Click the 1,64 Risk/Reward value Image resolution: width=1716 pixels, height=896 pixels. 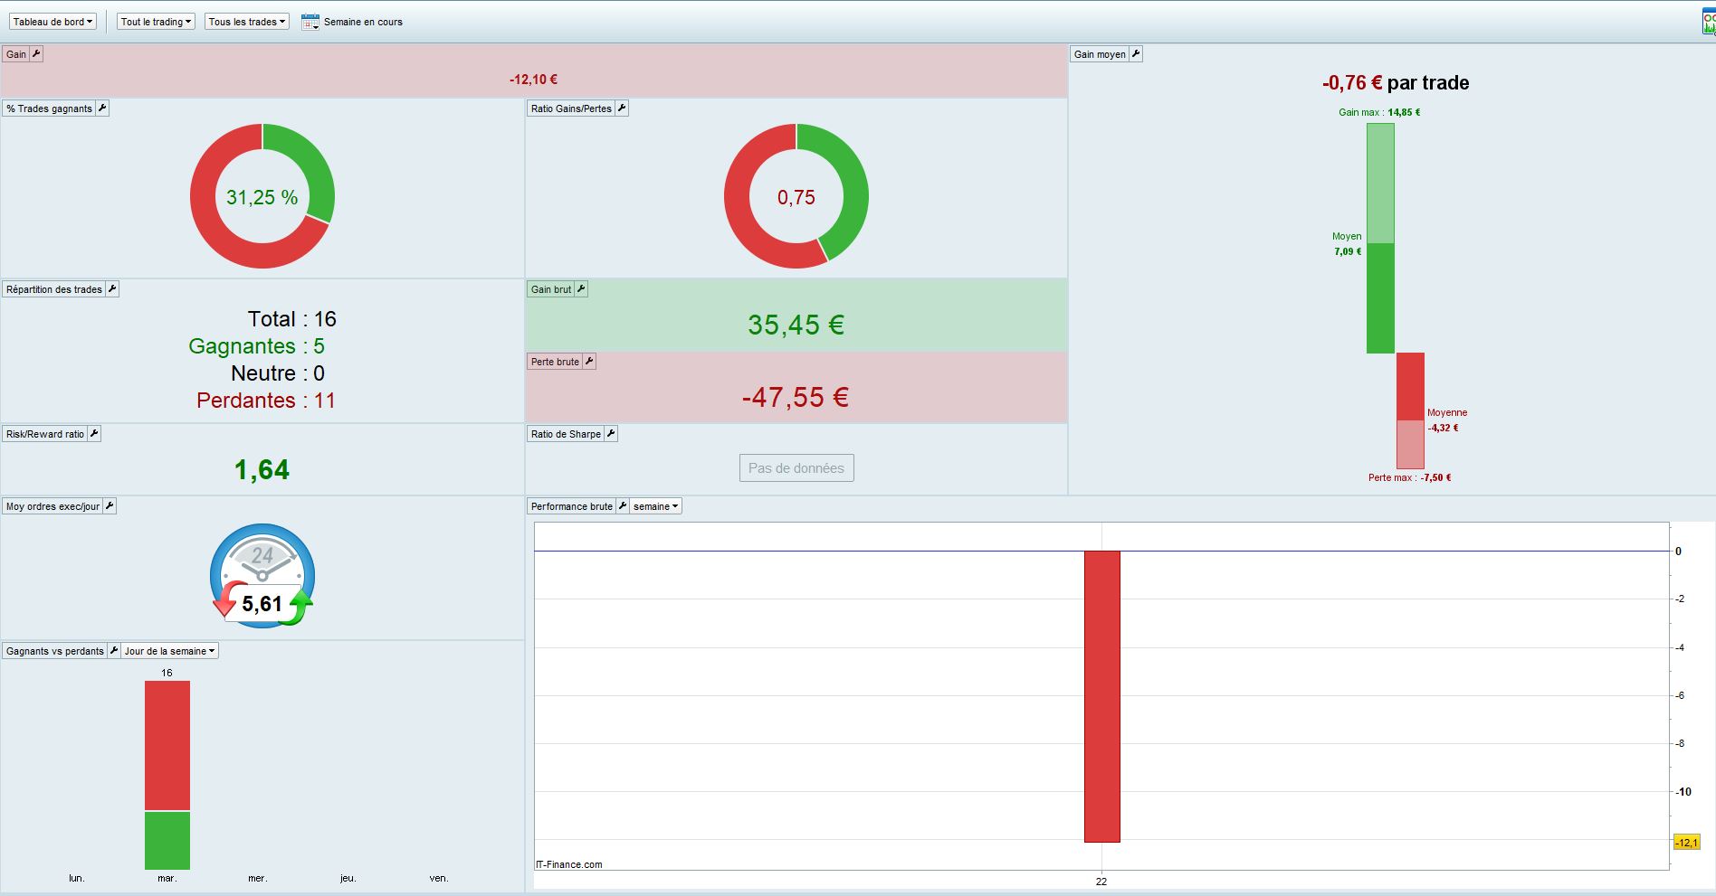(262, 470)
